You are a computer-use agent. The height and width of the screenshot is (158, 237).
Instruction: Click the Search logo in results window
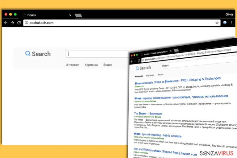click(143, 68)
